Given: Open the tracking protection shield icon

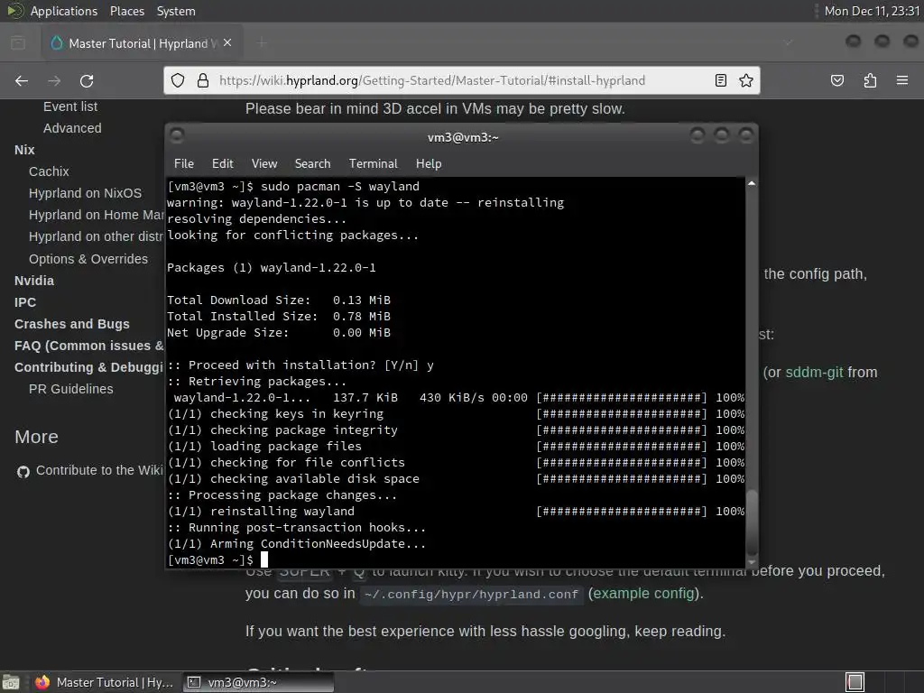Looking at the screenshot, I should (178, 80).
